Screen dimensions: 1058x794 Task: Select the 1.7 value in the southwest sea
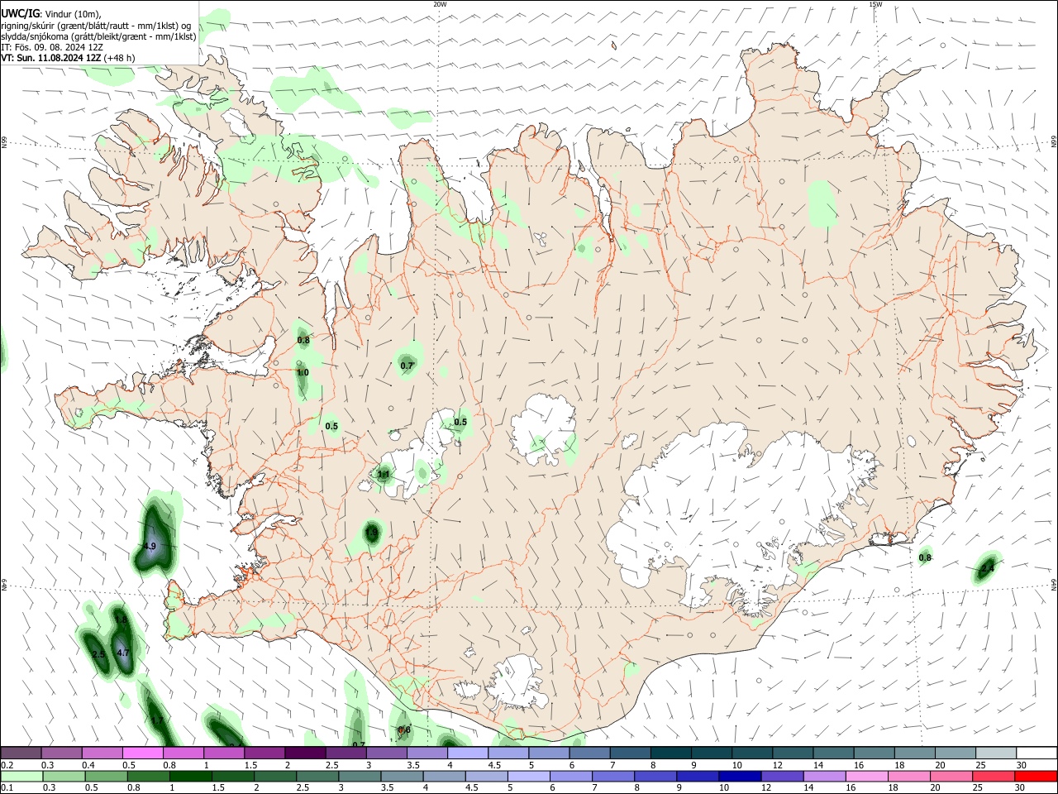pos(157,721)
